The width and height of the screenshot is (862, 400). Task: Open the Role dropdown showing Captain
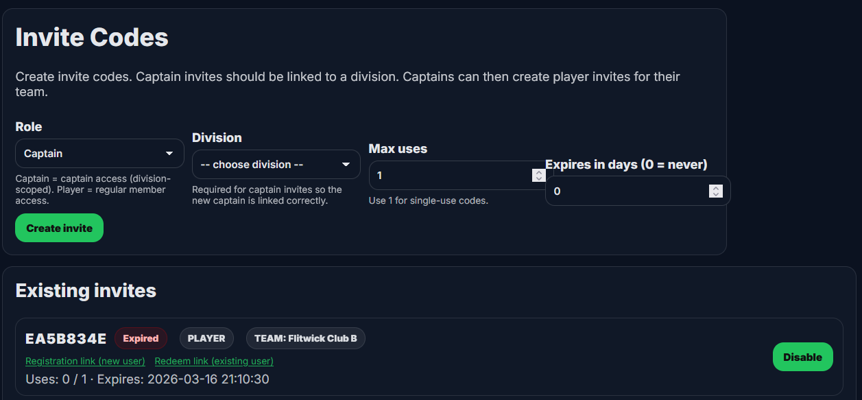click(x=99, y=154)
